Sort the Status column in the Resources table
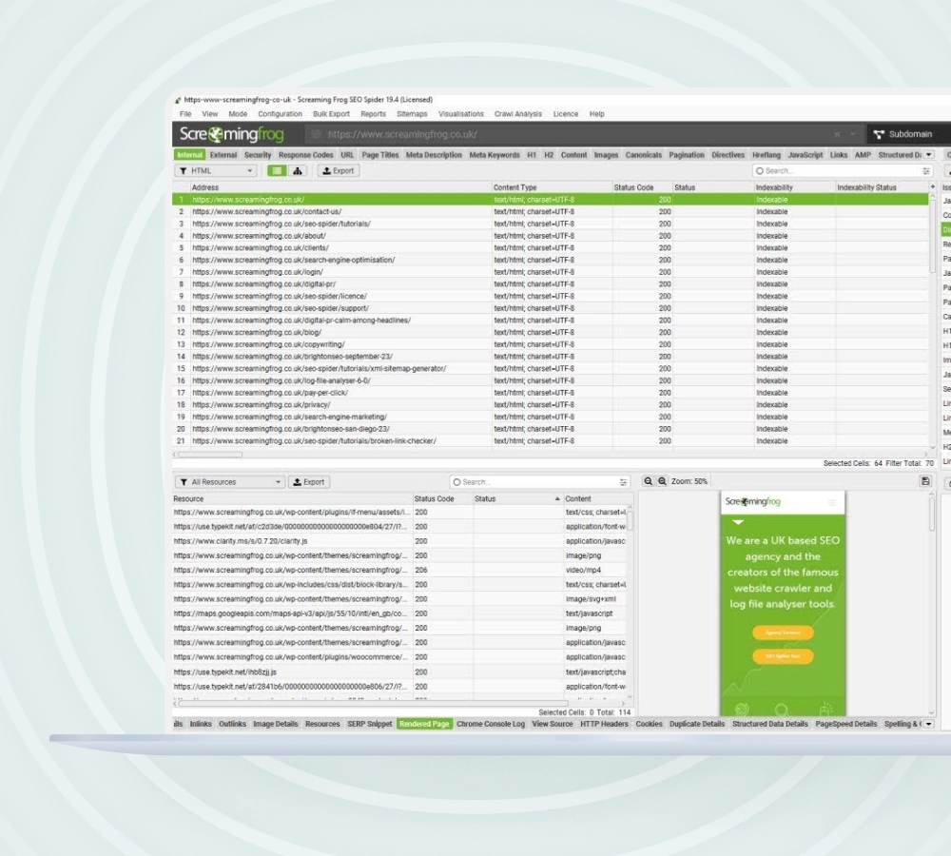951x856 pixels. (518, 498)
